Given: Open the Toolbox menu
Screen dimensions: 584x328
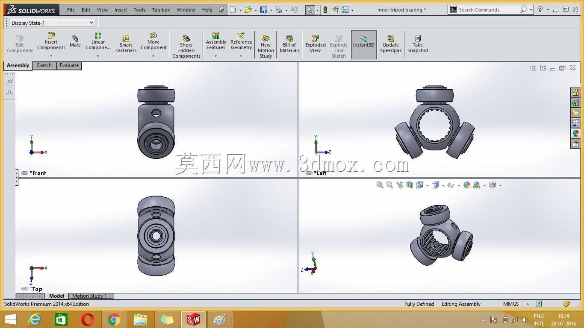Looking at the screenshot, I should pyautogui.click(x=161, y=9).
